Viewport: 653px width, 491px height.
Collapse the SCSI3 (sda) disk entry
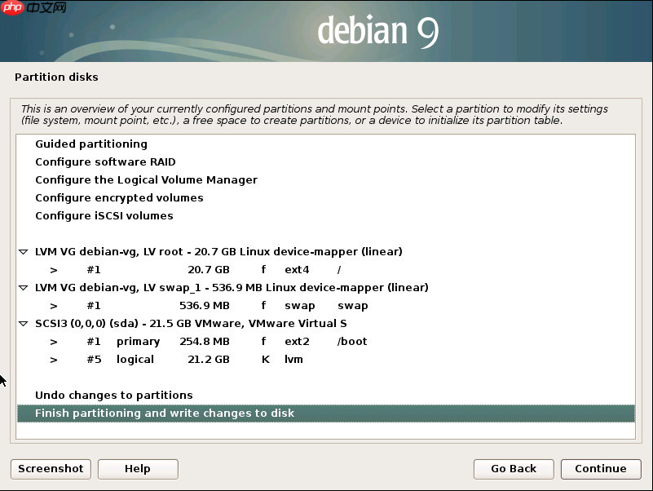(x=23, y=323)
